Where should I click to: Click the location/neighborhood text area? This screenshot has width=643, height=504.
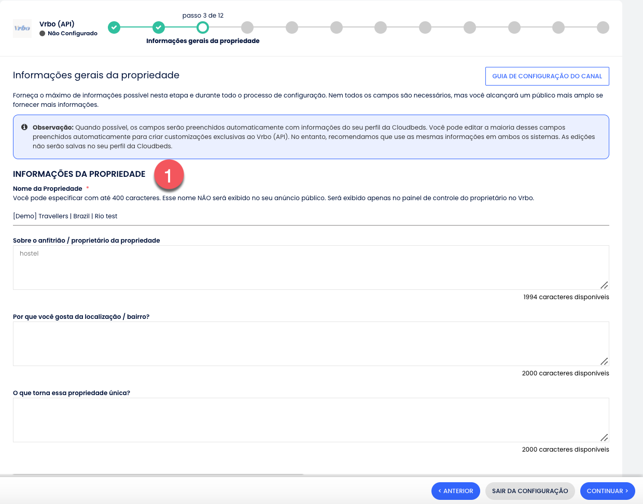[x=311, y=343]
